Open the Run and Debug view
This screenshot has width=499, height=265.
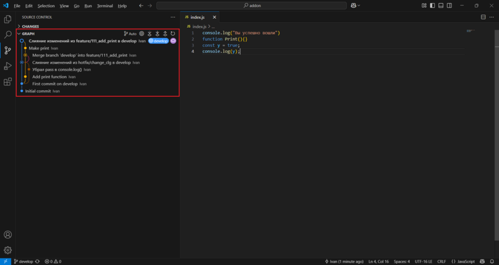(x=8, y=66)
